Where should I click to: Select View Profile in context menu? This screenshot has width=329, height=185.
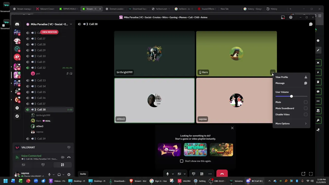[291, 77]
